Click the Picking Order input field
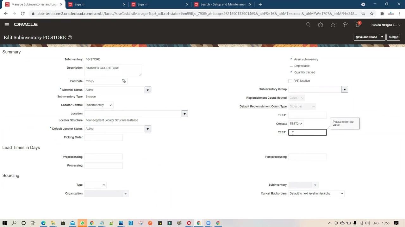405x227 pixels. (x=103, y=137)
